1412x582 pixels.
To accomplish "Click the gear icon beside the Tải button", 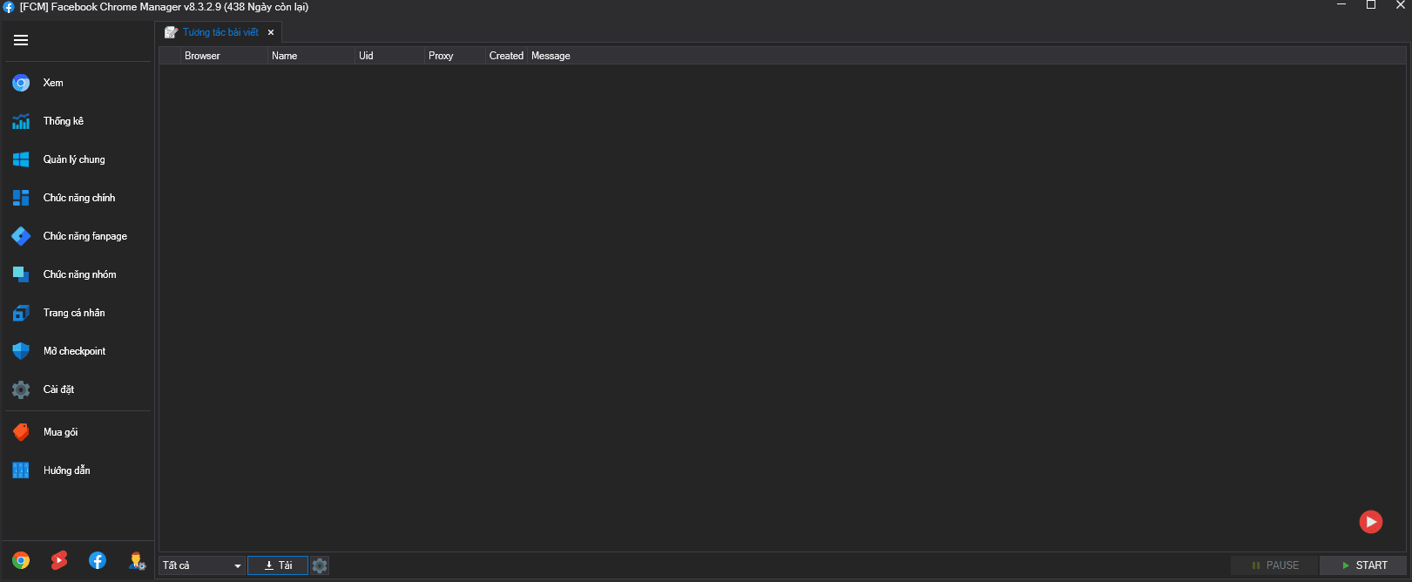I will point(320,565).
